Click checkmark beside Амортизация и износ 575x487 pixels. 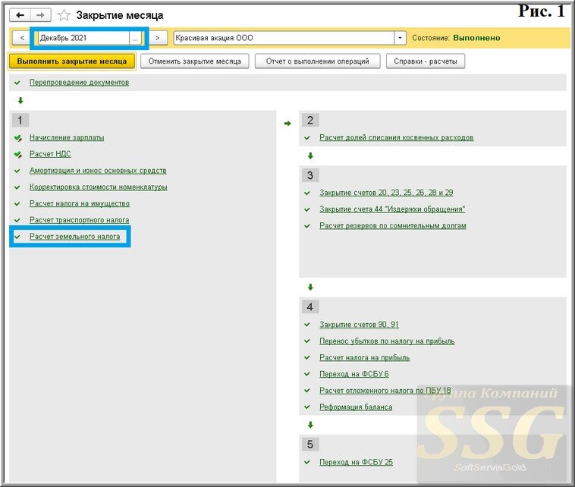pyautogui.click(x=17, y=171)
